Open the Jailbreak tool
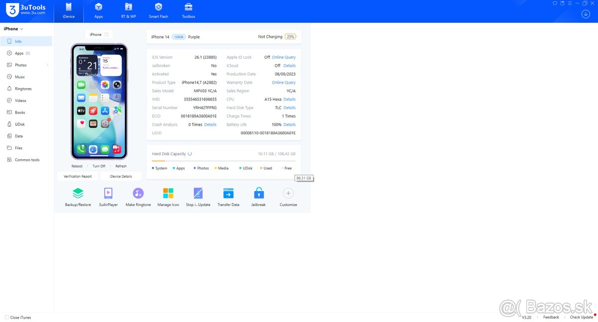Viewport: 598px width, 322px height. 258,194
